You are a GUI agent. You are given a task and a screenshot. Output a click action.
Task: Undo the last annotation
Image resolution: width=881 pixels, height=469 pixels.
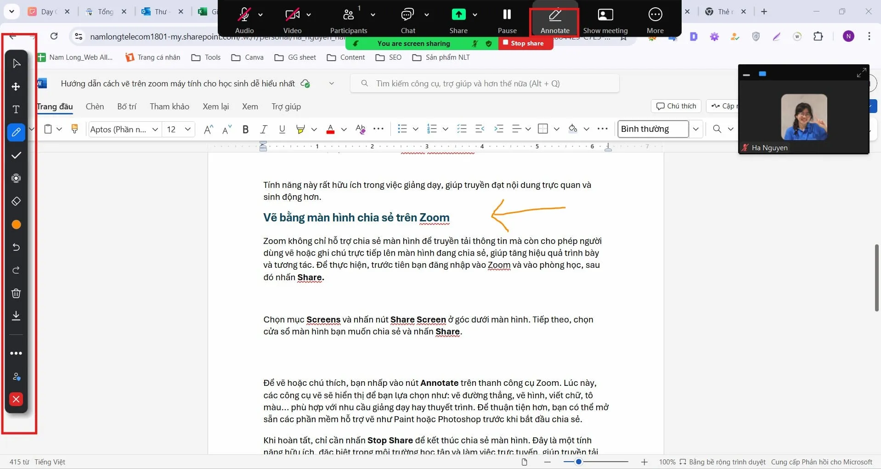click(17, 247)
